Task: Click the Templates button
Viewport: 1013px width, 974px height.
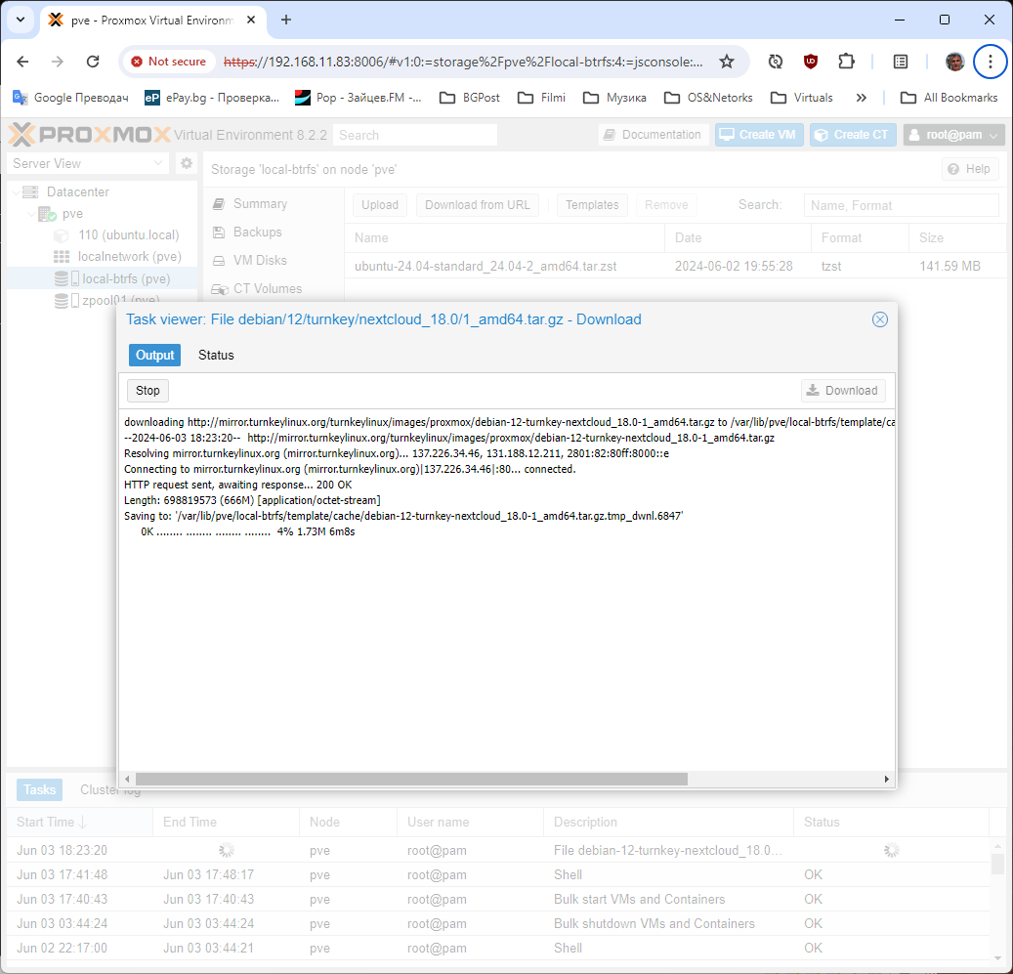Action: (x=592, y=205)
